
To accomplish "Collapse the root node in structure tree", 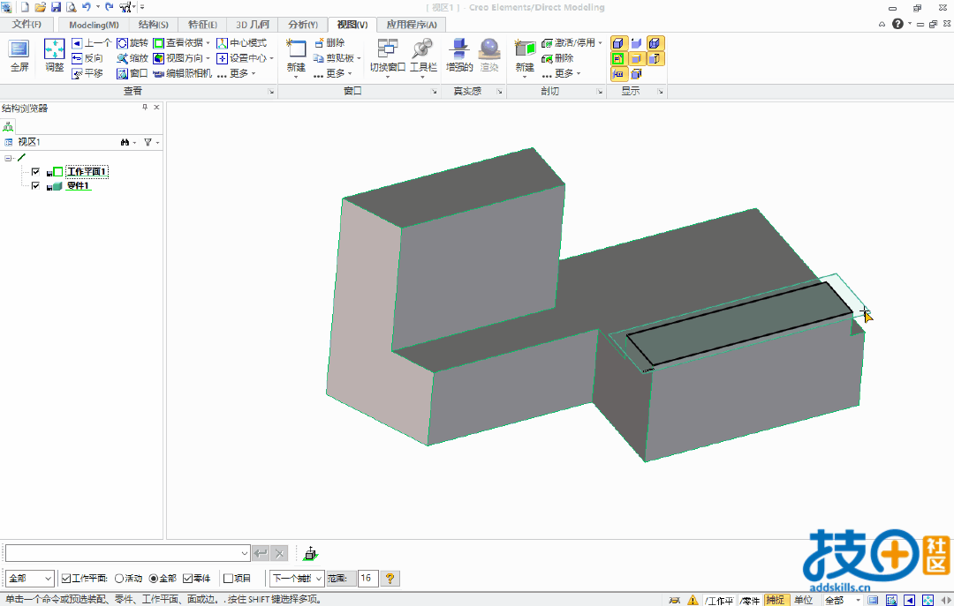I will pyautogui.click(x=8, y=158).
